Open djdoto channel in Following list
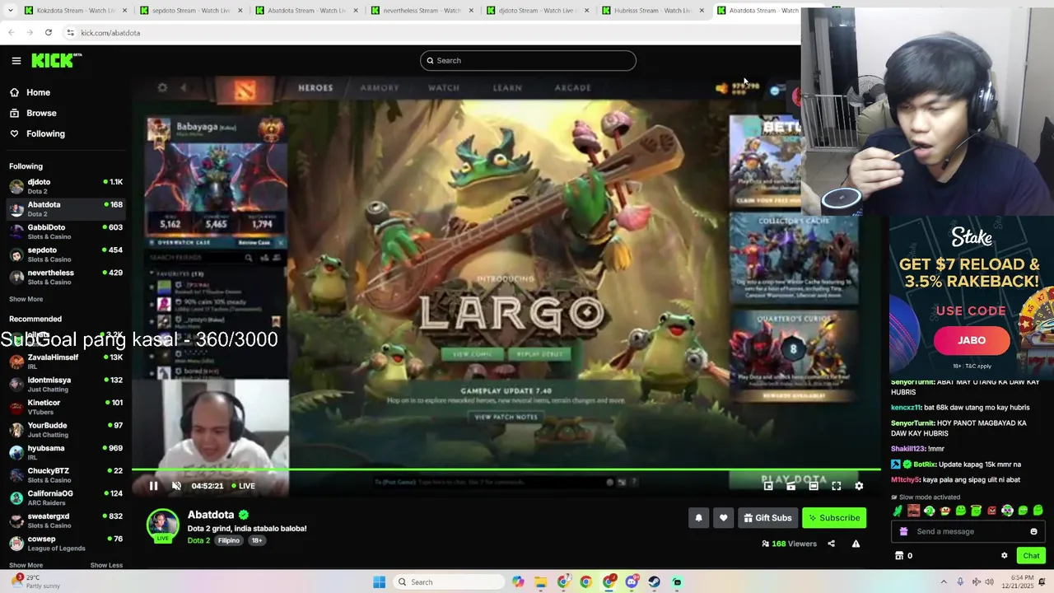 tap(66, 186)
